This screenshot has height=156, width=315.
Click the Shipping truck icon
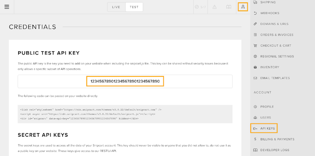pyautogui.click(x=255, y=2)
